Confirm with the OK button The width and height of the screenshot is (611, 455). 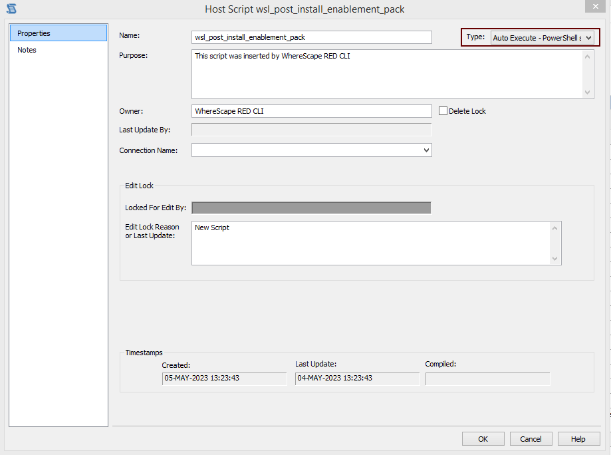[x=483, y=439]
